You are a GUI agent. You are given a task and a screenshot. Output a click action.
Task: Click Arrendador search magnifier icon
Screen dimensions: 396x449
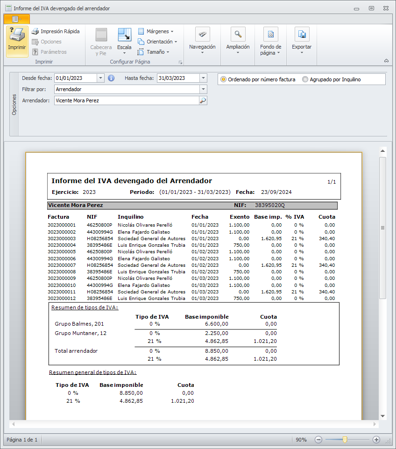pos(203,100)
